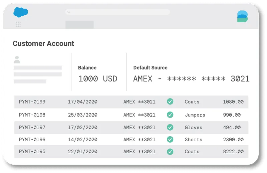Image resolution: width=267 pixels, height=173 pixels.
Task: Click Coats in the PYMT-0199 row
Action: [192, 102]
